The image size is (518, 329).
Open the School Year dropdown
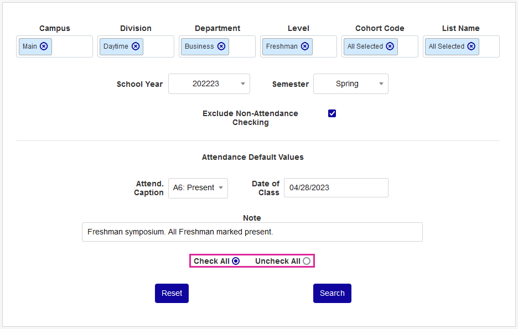tap(209, 84)
